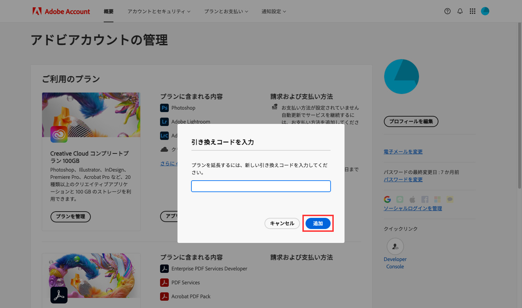Click the Creative Cloud コンプリートプラン 100GB title
This screenshot has width=522, height=308.
pos(89,157)
